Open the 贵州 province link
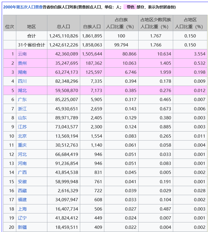The image size is (208, 232). pos(22,63)
